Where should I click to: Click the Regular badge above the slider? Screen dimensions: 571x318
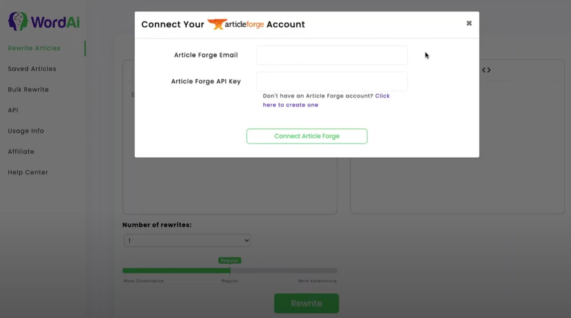click(x=229, y=260)
